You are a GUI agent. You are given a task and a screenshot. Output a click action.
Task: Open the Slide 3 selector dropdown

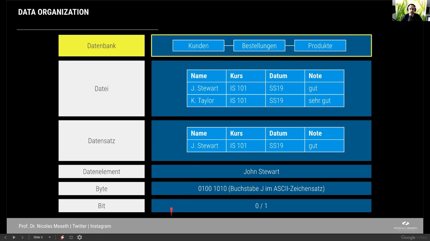[x=42, y=237]
